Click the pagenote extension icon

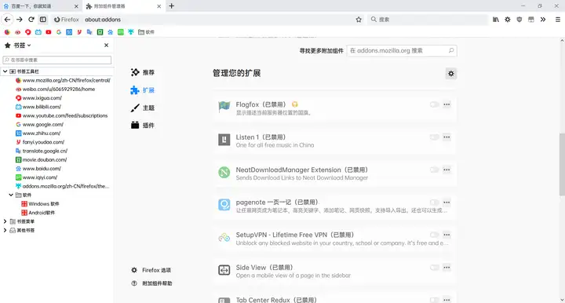point(224,205)
